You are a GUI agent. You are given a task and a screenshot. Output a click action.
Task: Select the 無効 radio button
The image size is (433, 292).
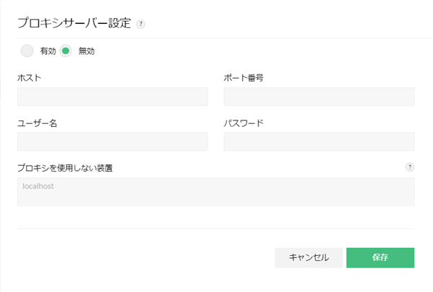66,51
